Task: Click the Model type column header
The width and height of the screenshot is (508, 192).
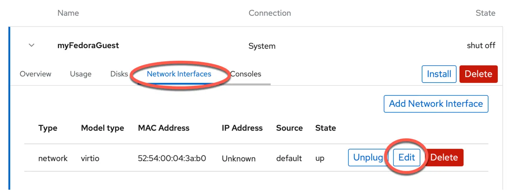Action: pos(103,128)
